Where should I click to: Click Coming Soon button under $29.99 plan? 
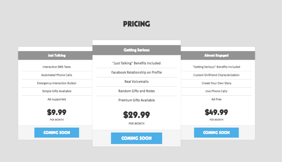pos(136,138)
